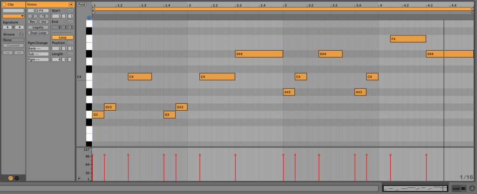Set the signature numerator field
Image resolution: width=477 pixels, height=194 pixels.
click(7, 27)
